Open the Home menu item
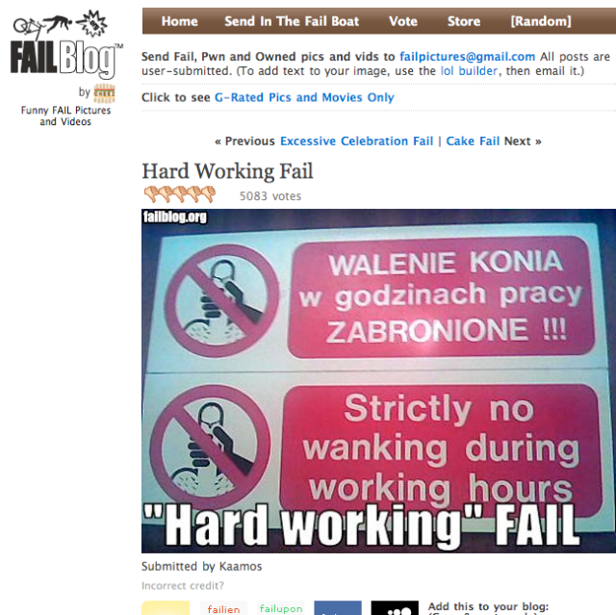The width and height of the screenshot is (616, 615). pyautogui.click(x=180, y=21)
